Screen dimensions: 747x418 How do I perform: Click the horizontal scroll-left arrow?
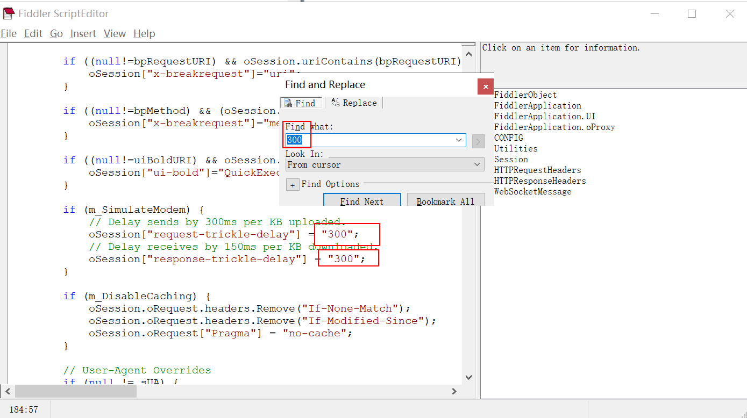click(8, 391)
